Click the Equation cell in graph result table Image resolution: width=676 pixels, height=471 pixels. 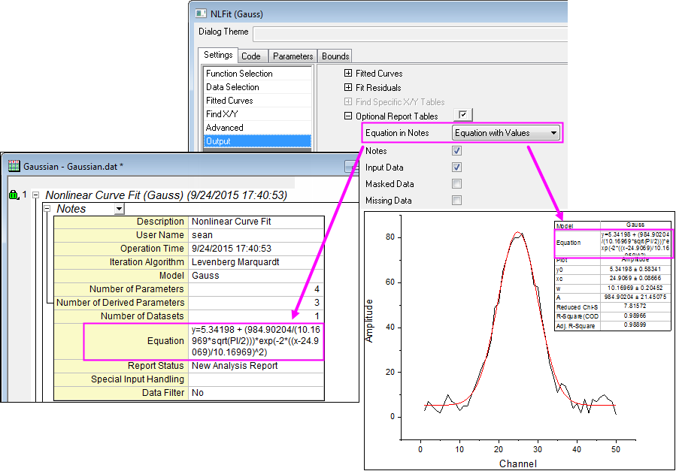tap(635, 243)
